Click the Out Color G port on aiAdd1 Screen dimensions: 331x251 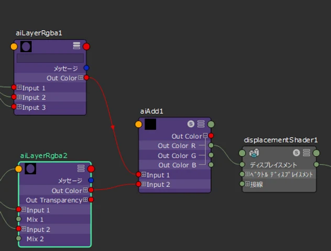tap(211, 155)
